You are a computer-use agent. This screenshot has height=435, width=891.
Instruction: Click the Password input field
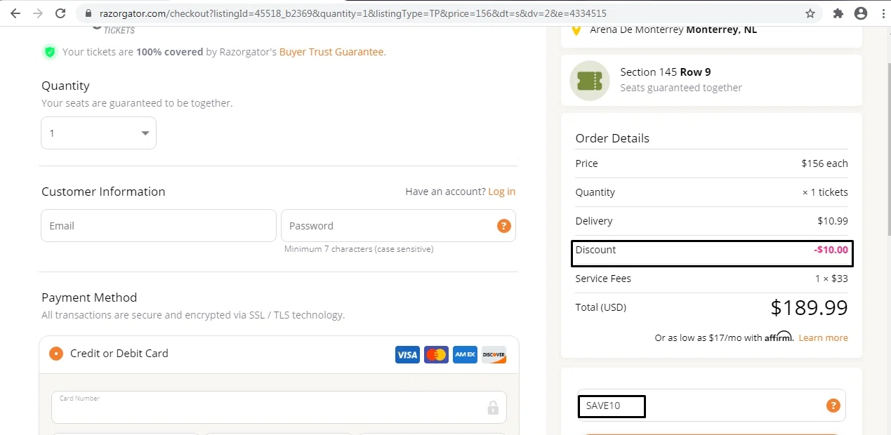click(x=398, y=226)
